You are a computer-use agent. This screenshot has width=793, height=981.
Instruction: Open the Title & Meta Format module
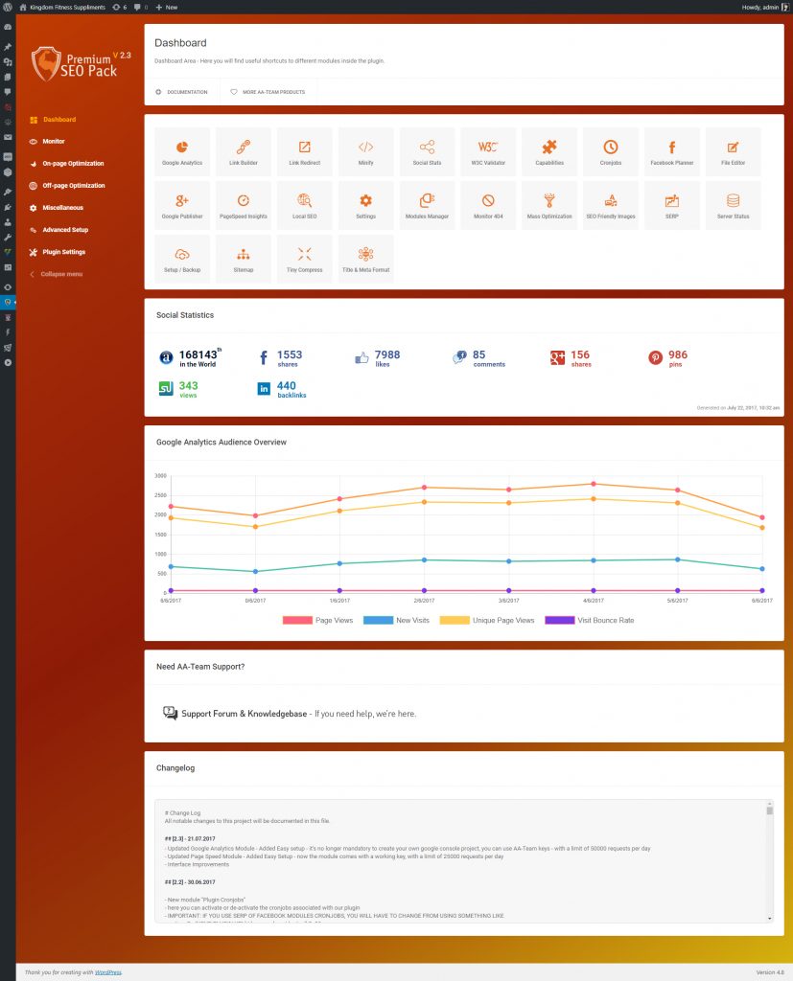(365, 257)
